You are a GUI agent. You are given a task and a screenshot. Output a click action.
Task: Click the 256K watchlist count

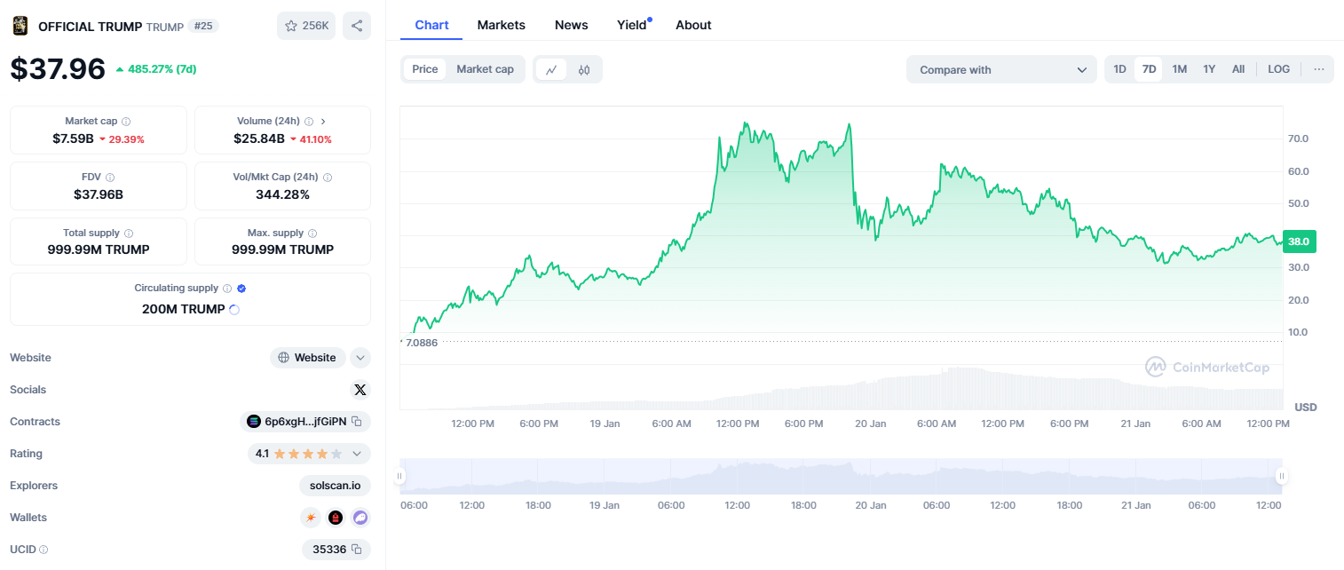click(315, 26)
